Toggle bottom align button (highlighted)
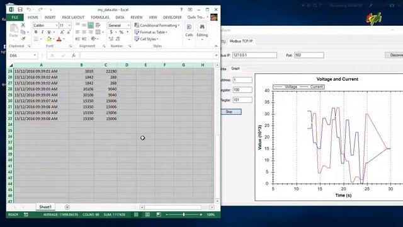 click(91, 25)
